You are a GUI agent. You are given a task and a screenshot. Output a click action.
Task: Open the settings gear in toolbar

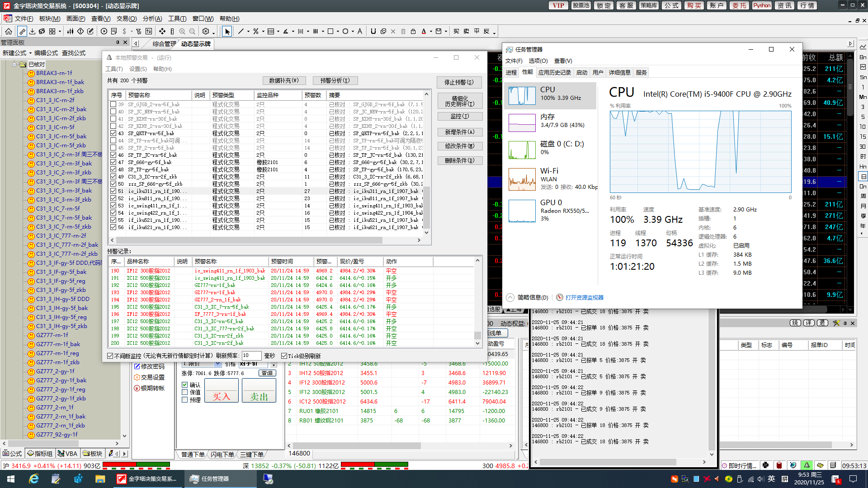[x=206, y=31]
